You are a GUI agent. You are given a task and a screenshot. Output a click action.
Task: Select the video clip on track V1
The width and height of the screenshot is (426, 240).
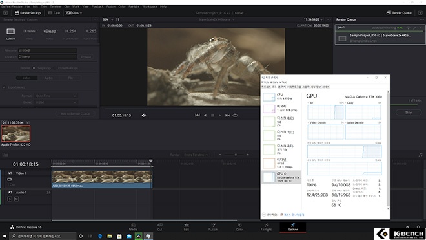click(x=102, y=179)
